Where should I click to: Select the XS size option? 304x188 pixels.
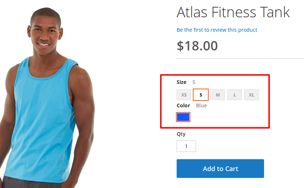(184, 95)
